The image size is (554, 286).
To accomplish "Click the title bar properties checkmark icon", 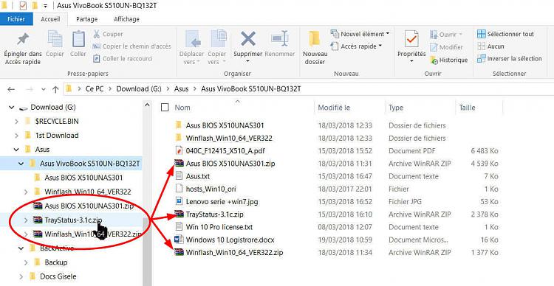I will (23, 6).
